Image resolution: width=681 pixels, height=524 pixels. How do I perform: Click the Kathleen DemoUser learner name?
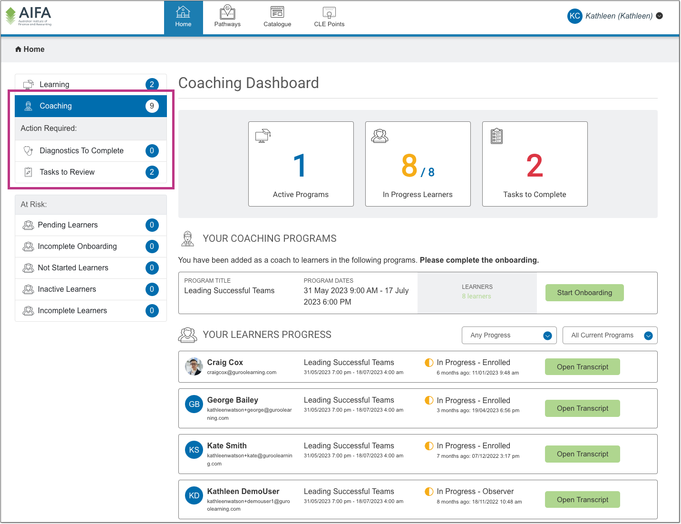point(243,491)
